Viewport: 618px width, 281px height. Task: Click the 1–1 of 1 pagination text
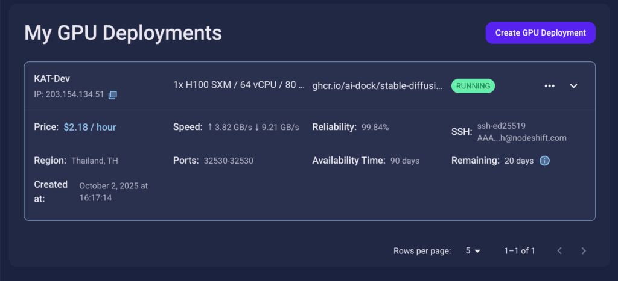519,251
